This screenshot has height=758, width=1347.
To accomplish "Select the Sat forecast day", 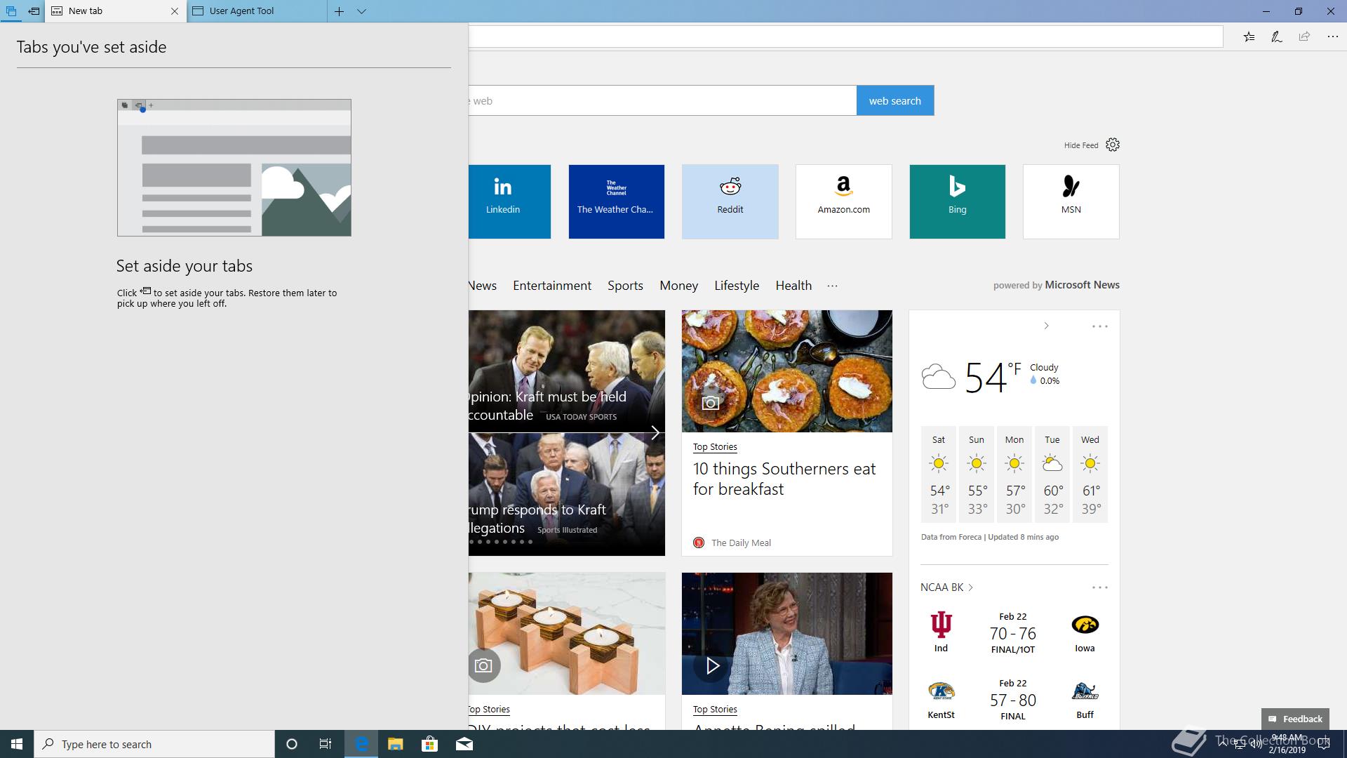I will pos(939,474).
